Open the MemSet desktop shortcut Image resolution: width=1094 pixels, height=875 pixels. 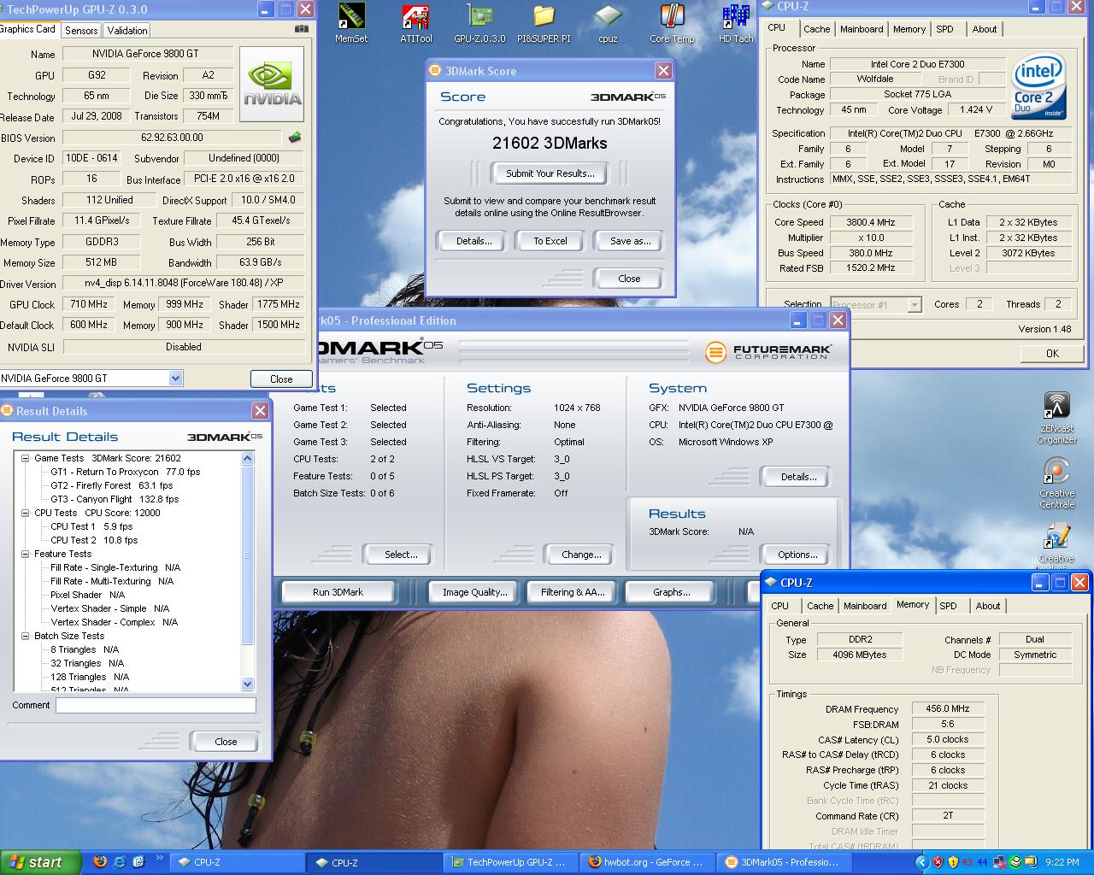tap(351, 23)
